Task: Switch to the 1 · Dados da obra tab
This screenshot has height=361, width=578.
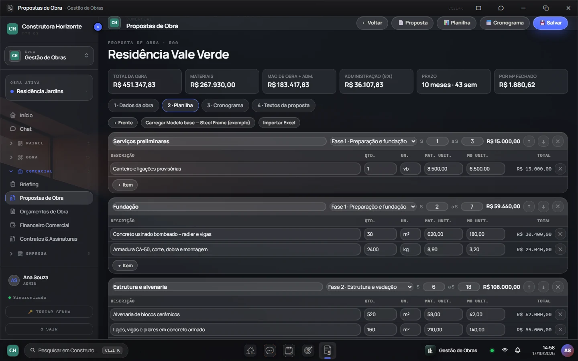Action: point(133,105)
